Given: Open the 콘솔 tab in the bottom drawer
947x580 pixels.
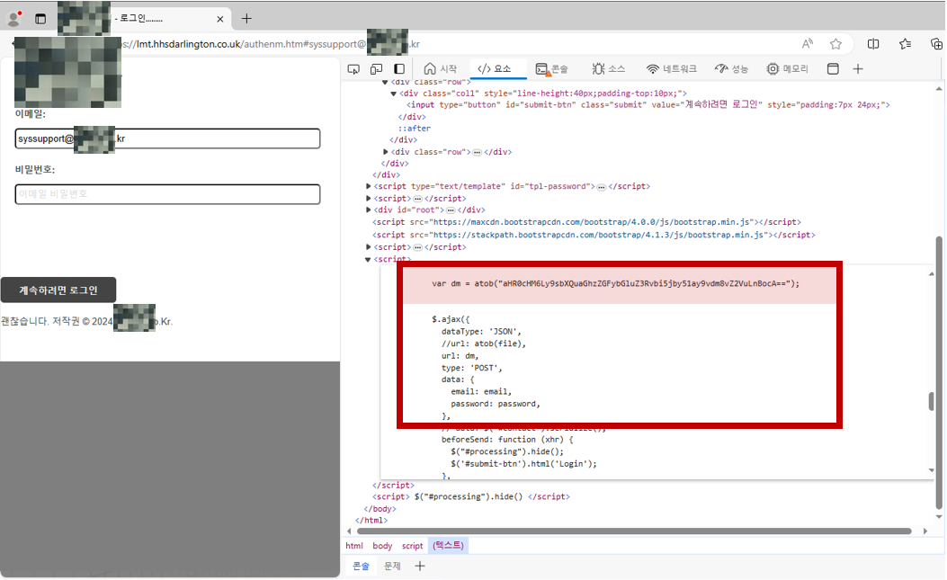Looking at the screenshot, I should pos(362,567).
